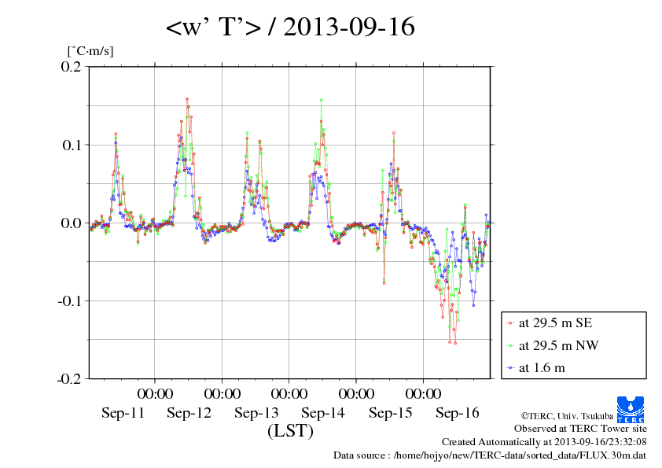Click the y-axis label "0.0"
The height and width of the screenshot is (468, 662).
[72, 223]
